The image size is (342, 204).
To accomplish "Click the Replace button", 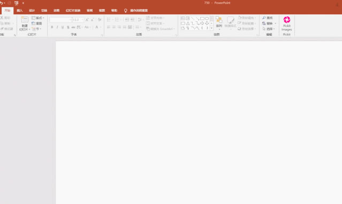I will click(268, 23).
